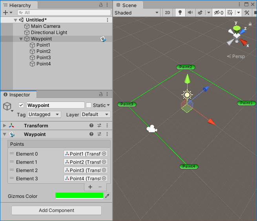Toggle scene lighting with the lightbulb icon
This screenshot has width=257, height=221.
180,13
